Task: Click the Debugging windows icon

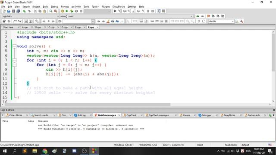Action: point(159,11)
